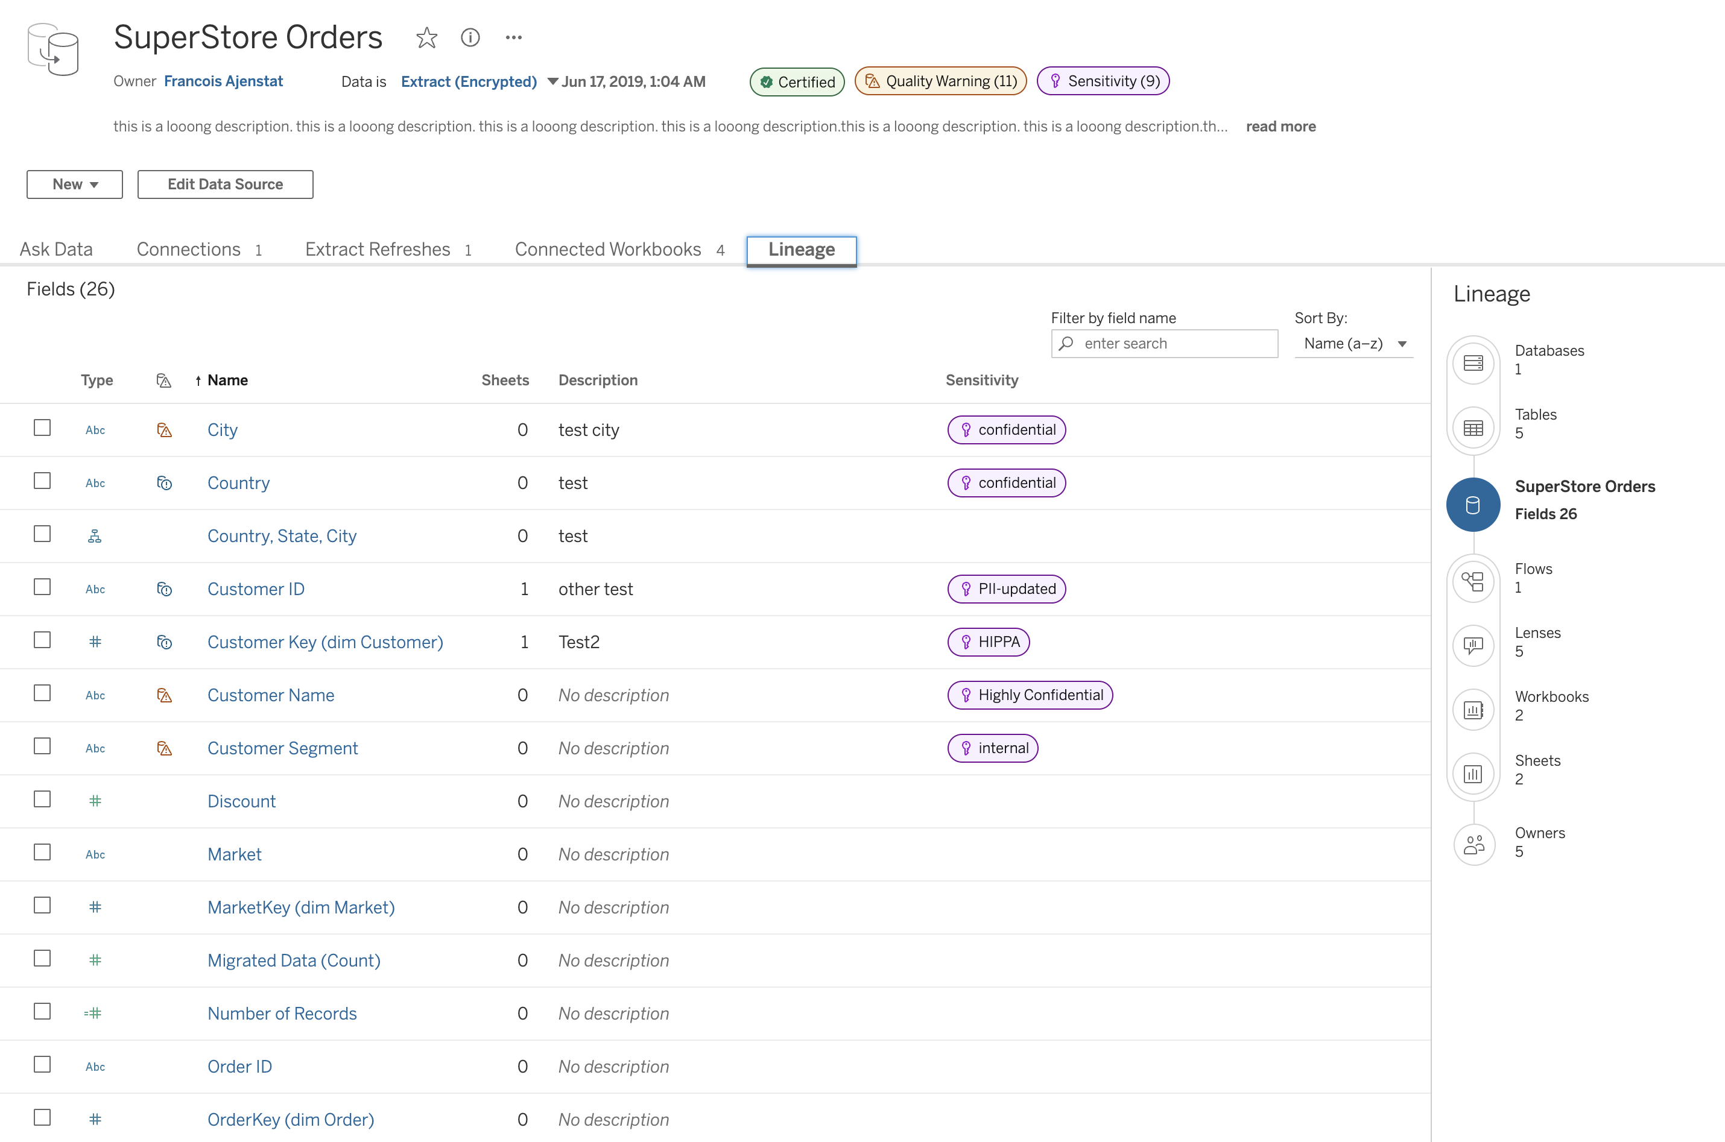Open the more actions ellipsis menu

click(x=513, y=37)
